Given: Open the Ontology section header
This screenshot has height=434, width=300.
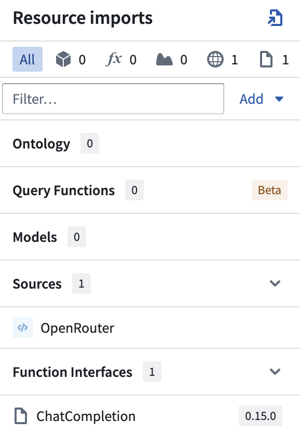Looking at the screenshot, I should coord(150,143).
